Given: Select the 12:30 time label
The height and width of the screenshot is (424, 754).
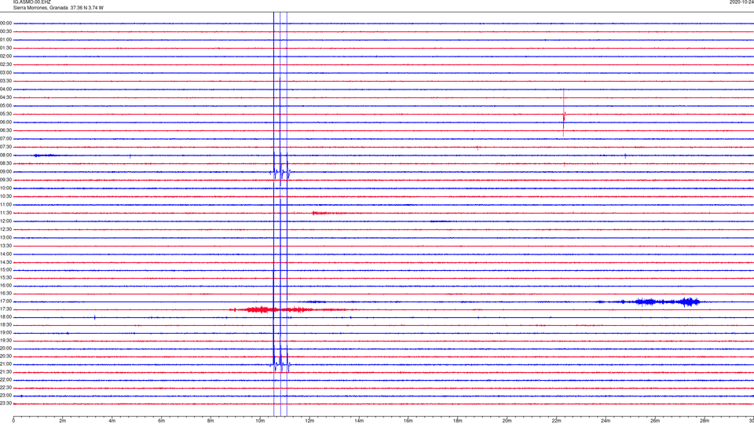Looking at the screenshot, I should [x=5, y=228].
